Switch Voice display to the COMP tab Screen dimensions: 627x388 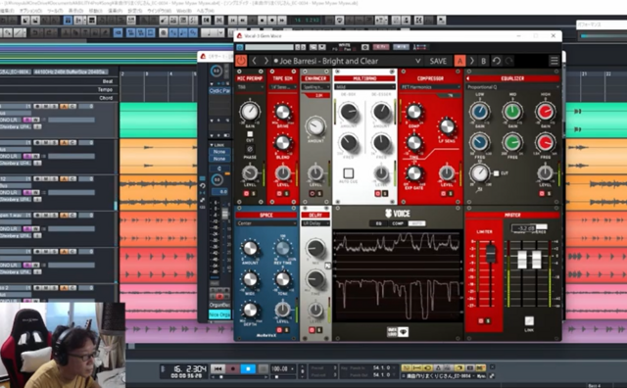[x=398, y=223]
